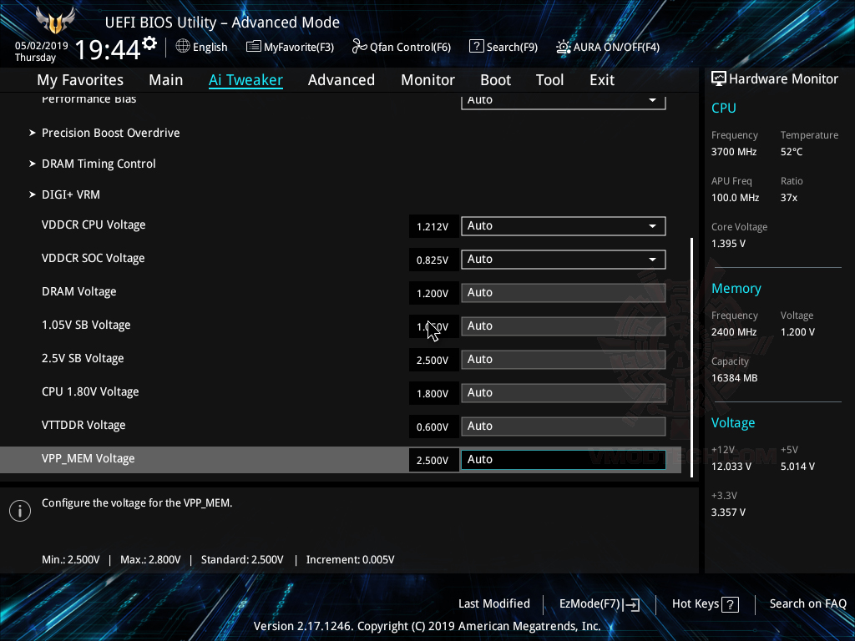Open the Tool tab

[549, 80]
